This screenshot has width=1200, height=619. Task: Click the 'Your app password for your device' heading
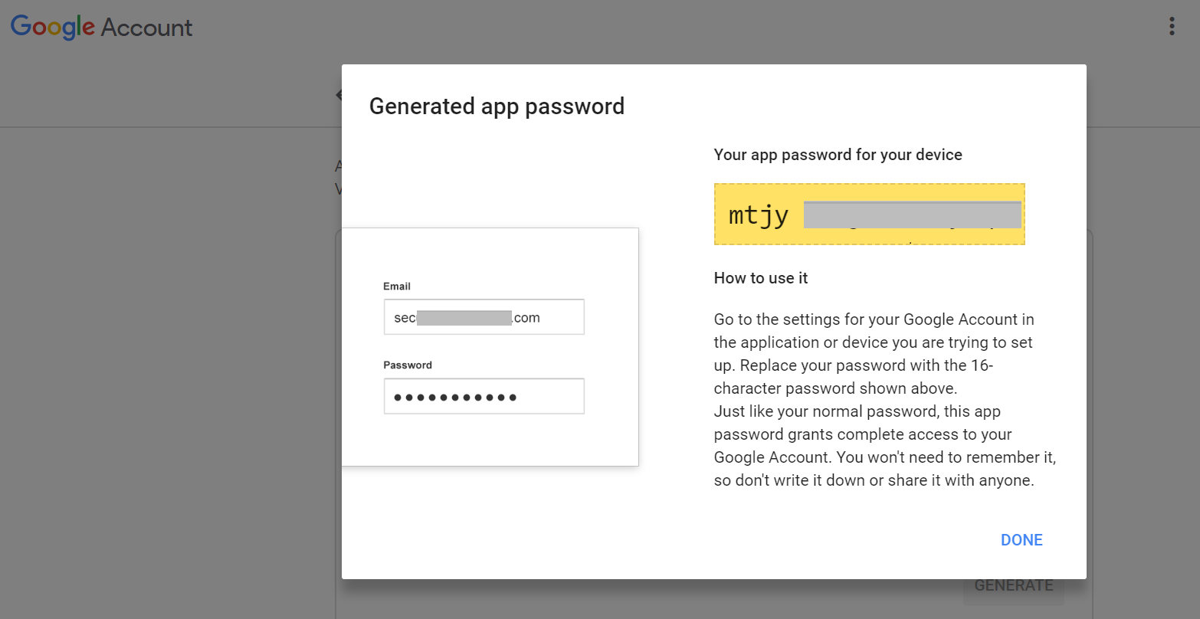(x=838, y=154)
